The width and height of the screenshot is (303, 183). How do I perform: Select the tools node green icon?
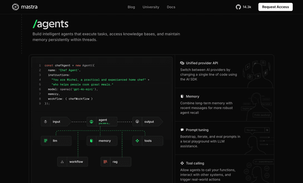click(x=137, y=141)
